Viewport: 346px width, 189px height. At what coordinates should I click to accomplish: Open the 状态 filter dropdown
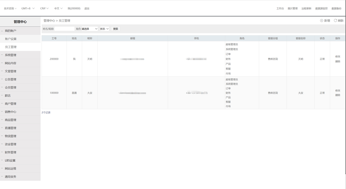[104, 29]
